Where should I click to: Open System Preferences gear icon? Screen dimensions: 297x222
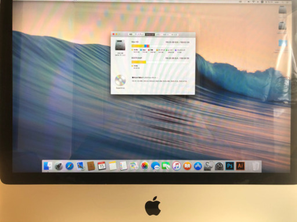click(x=219, y=166)
